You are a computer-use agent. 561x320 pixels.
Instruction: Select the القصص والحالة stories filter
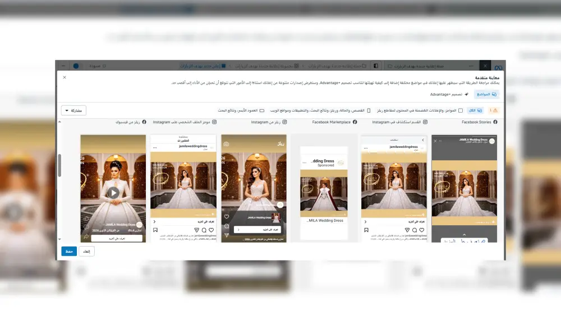pos(320,110)
